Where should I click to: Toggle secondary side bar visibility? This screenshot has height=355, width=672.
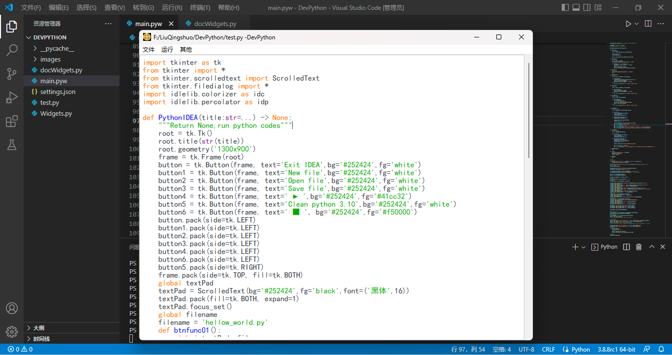[x=587, y=7]
